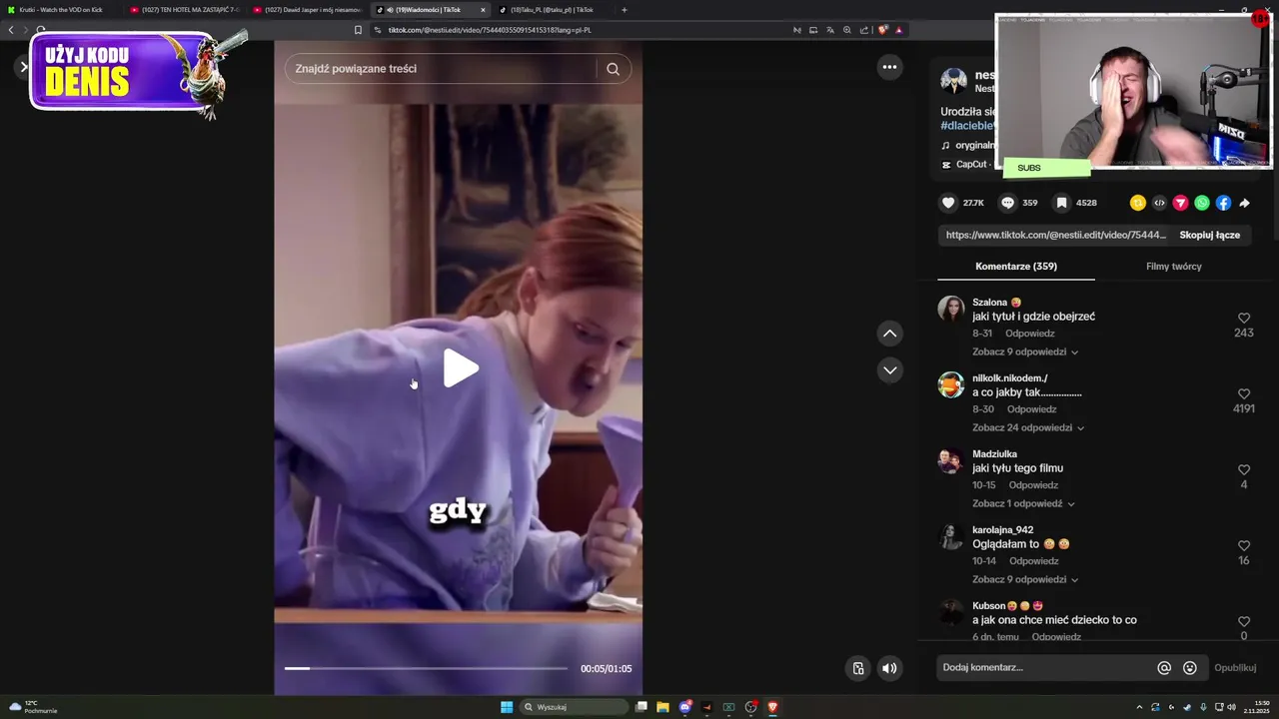Open the nestii.edit profile avatar
The height and width of the screenshot is (719, 1279).
click(953, 81)
